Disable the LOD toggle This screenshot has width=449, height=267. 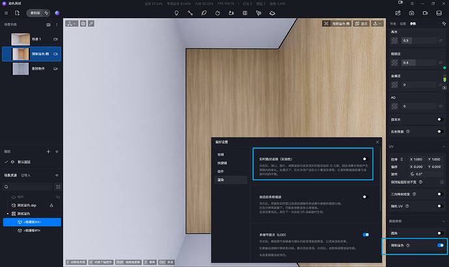[366, 235]
